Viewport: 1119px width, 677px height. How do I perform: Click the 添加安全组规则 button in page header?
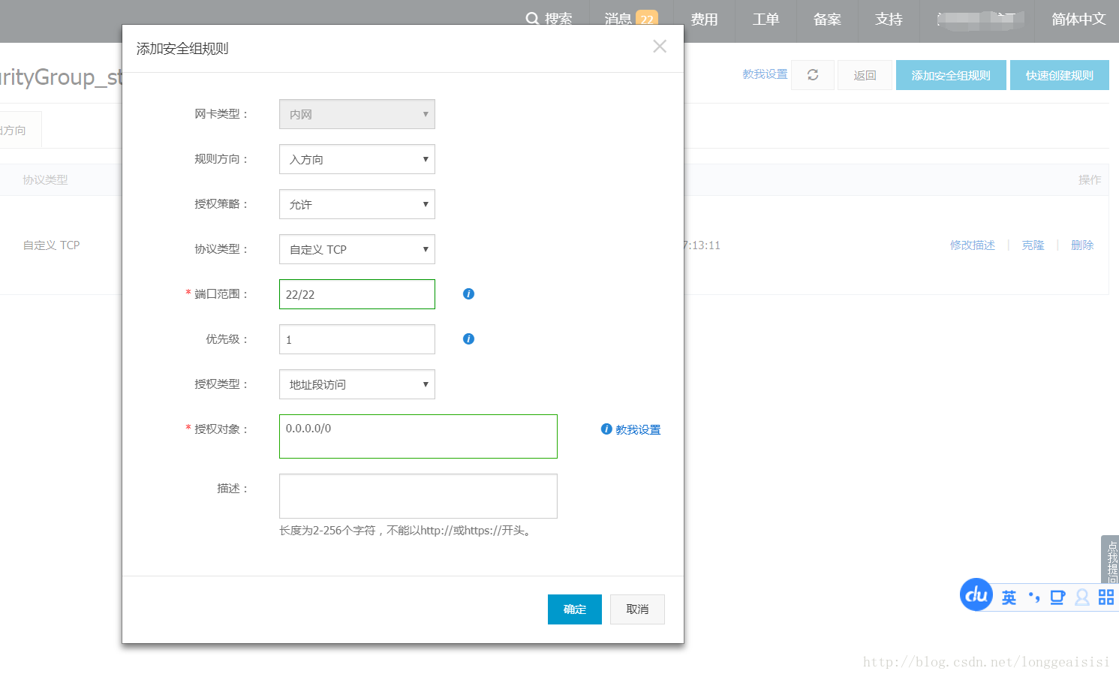tap(951, 75)
